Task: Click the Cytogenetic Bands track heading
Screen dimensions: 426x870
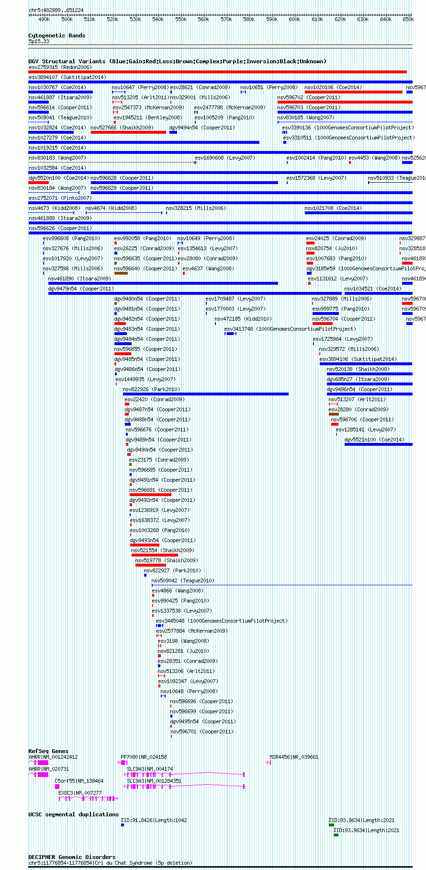Action: tap(56, 35)
